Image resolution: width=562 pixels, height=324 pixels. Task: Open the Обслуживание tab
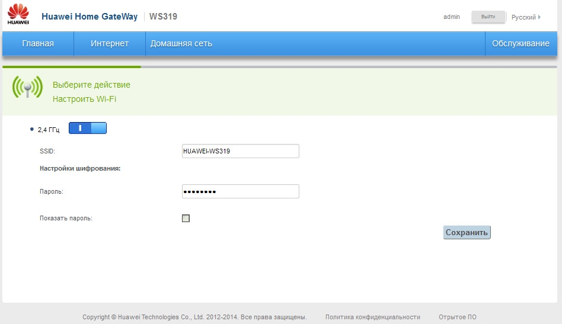[521, 43]
